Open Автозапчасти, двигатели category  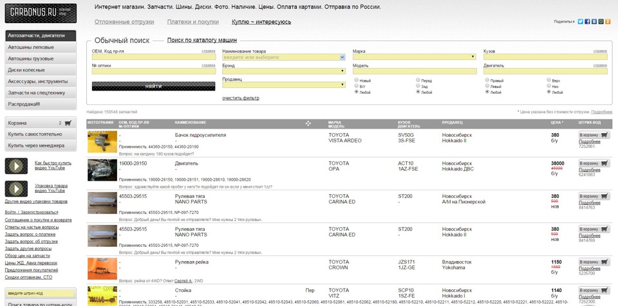41,36
